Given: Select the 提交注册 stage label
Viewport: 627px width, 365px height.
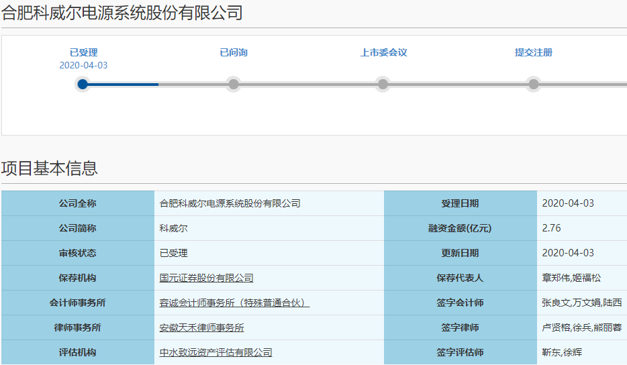Looking at the screenshot, I should coord(533,52).
